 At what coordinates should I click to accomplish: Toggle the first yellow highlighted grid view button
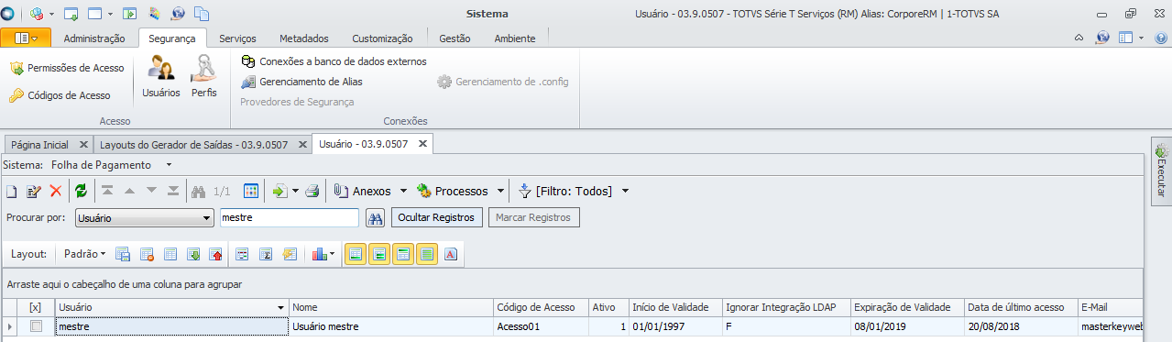tap(356, 254)
